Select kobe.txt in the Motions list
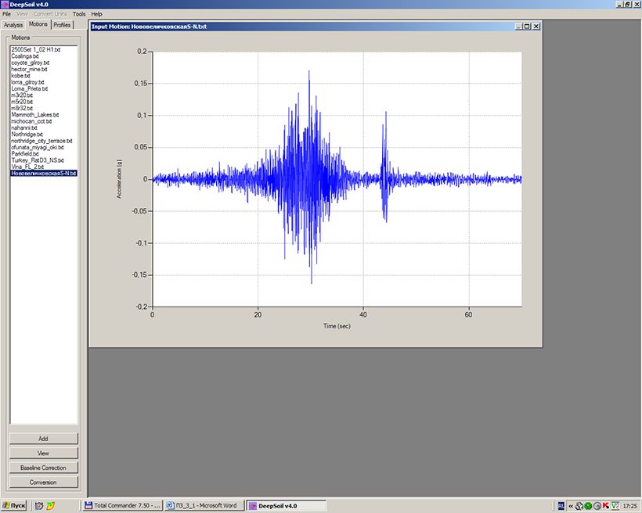 coord(20,76)
